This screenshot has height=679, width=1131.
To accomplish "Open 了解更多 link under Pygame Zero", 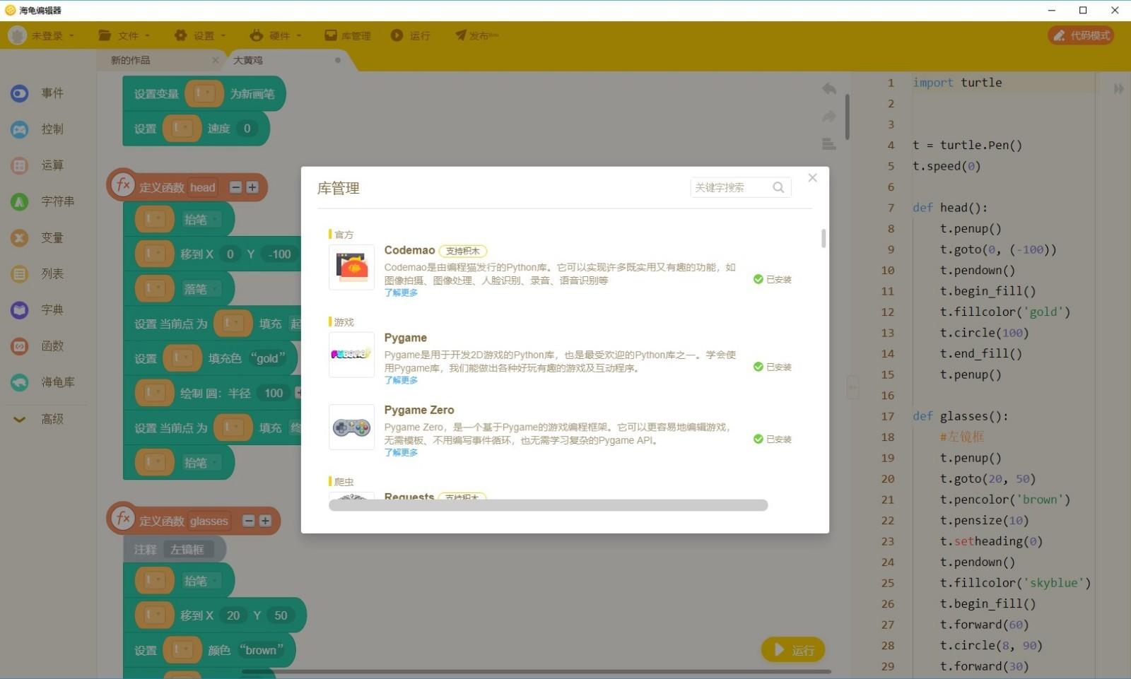I will pyautogui.click(x=401, y=452).
